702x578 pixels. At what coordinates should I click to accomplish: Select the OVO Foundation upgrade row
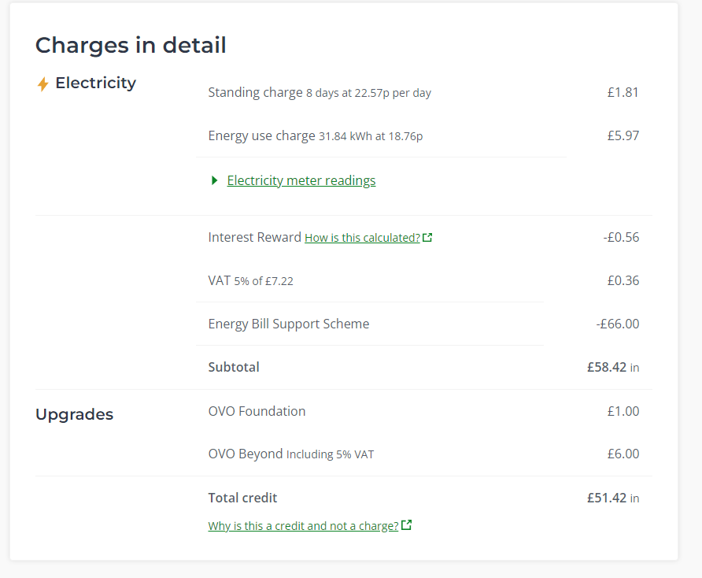coord(423,411)
